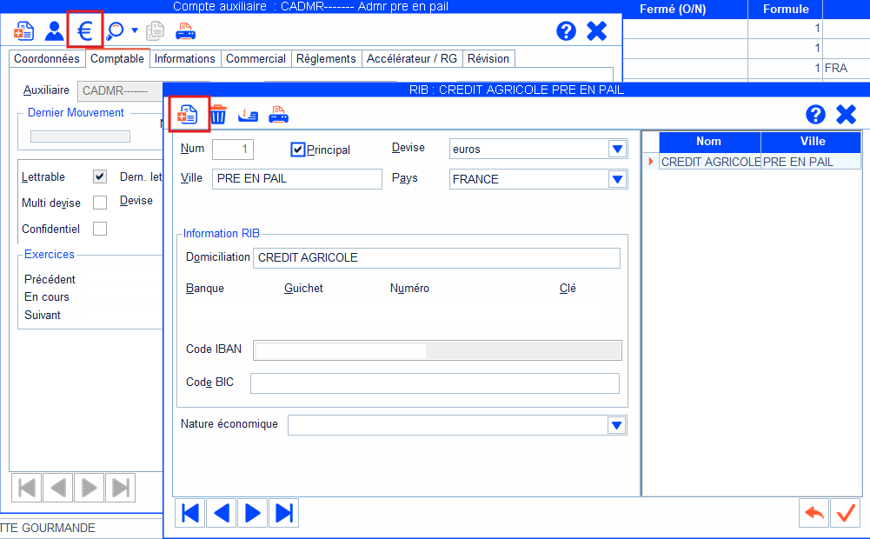Jump to the last RIB record
Screen dimensions: 870x539
[283, 513]
